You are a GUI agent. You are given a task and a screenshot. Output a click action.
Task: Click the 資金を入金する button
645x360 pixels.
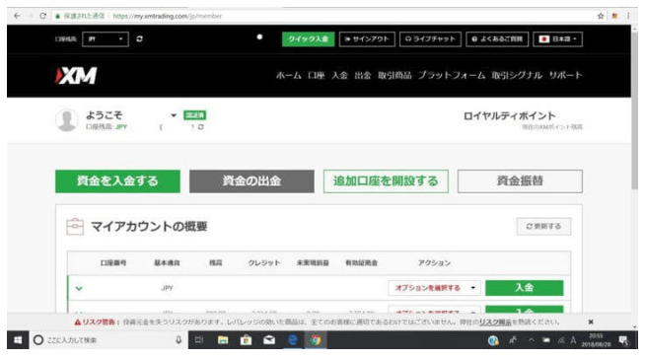(x=117, y=181)
